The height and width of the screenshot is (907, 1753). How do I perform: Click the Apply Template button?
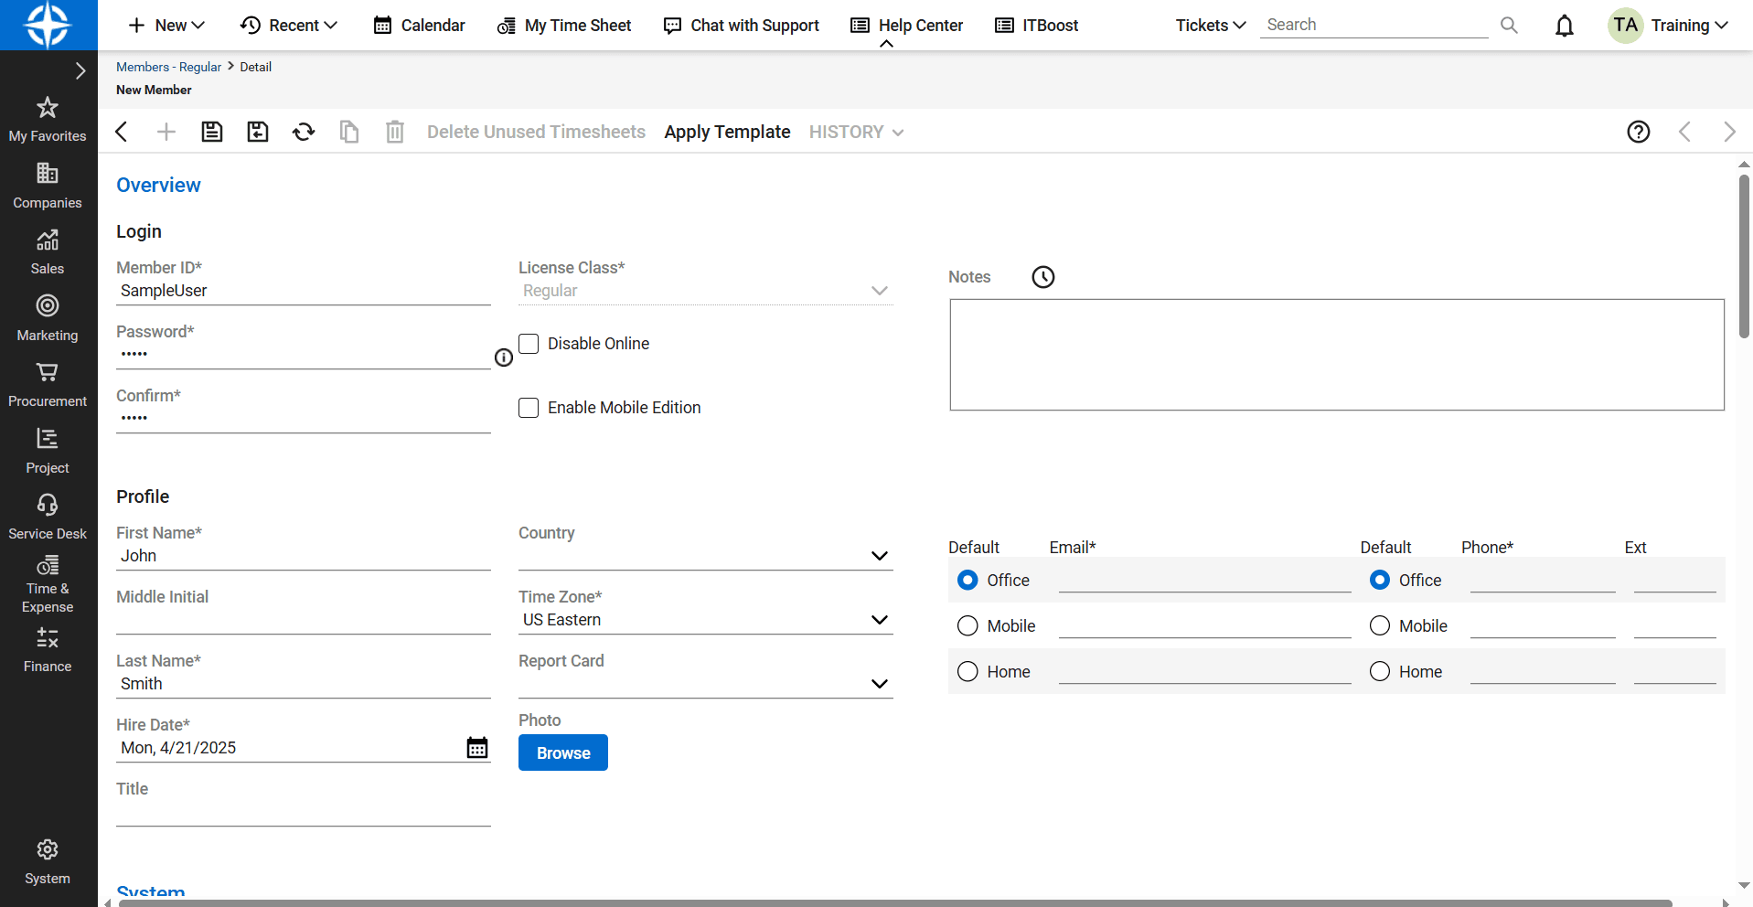[727, 132]
